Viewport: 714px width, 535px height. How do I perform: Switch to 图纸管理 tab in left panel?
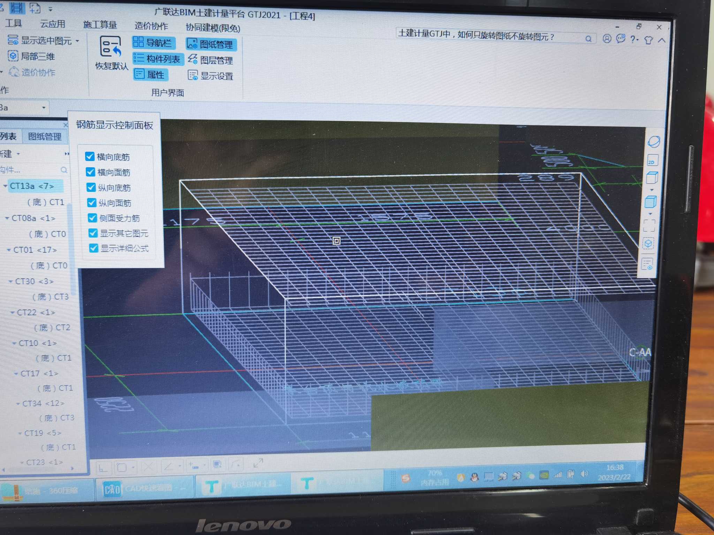click(x=45, y=136)
